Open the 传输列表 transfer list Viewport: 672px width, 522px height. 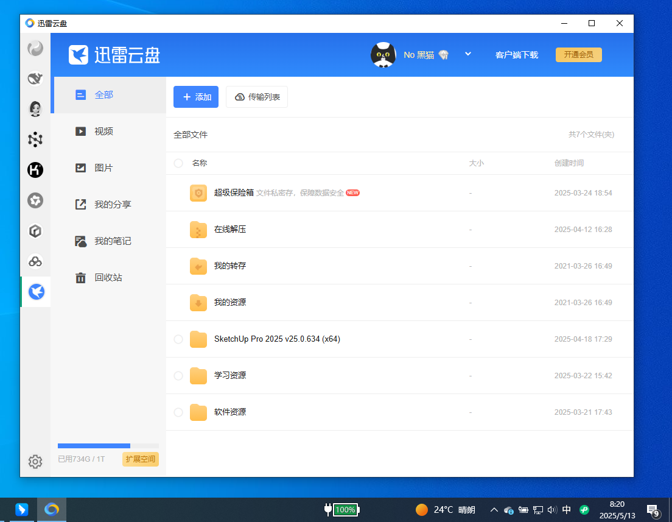point(257,97)
